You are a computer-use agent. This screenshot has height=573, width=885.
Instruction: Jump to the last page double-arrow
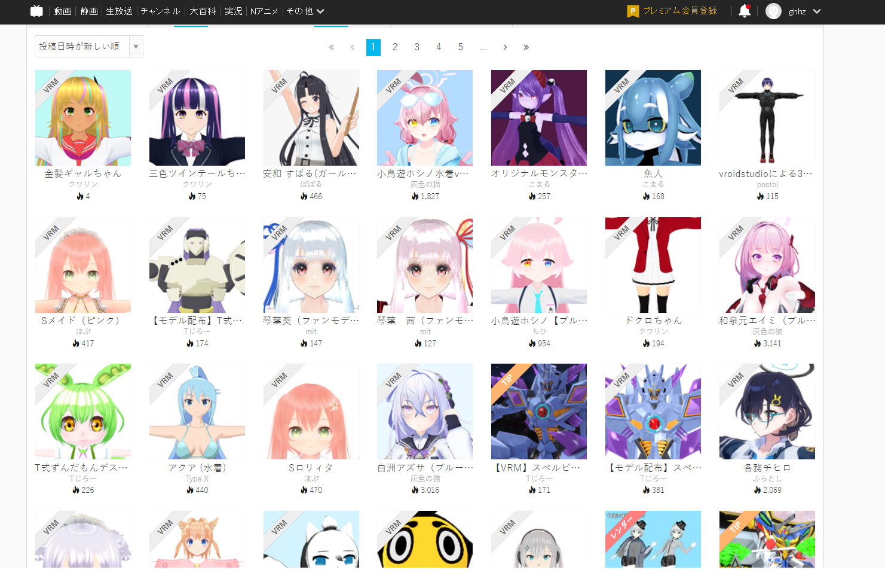point(526,47)
